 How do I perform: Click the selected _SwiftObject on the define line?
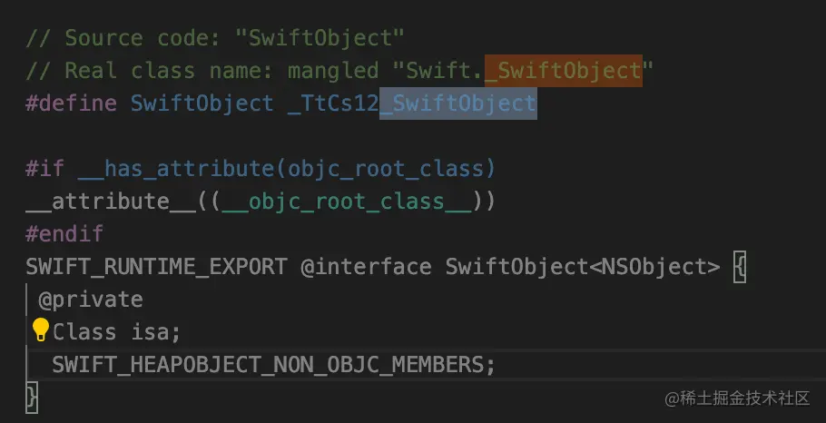coord(458,103)
